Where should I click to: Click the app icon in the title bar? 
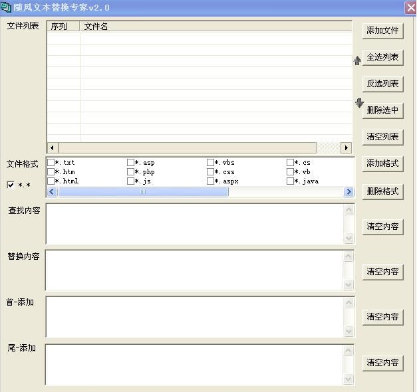6,7
